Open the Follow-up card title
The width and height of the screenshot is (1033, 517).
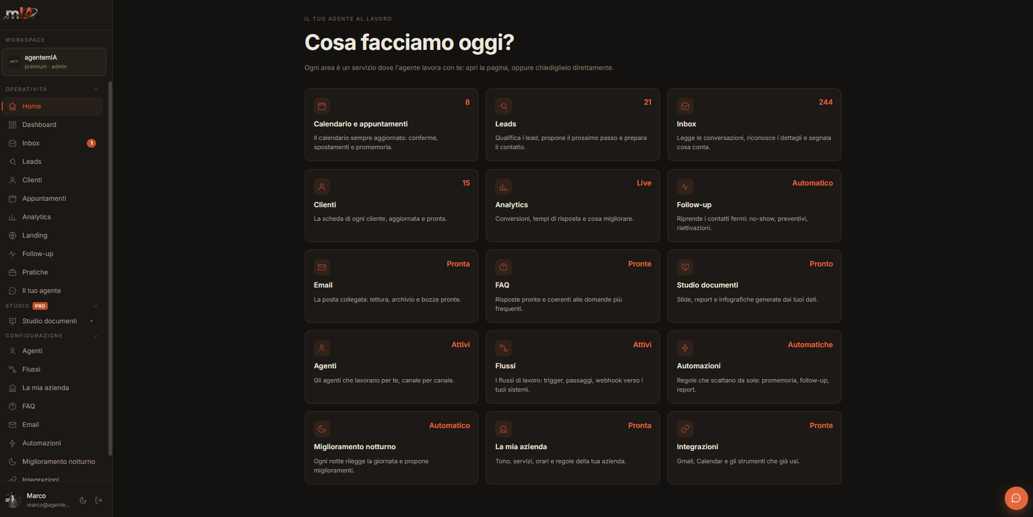click(x=694, y=205)
